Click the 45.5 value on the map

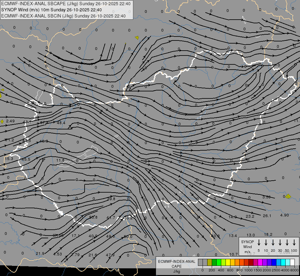coord(26,159)
